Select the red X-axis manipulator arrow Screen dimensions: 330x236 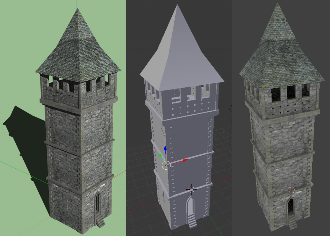185,160
